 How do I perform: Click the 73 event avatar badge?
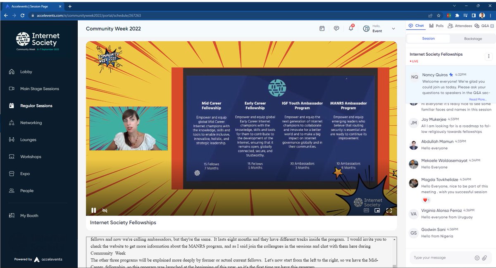366,28
